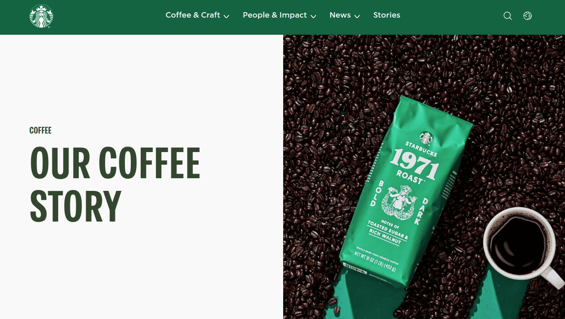Click the small COFFEE category label
This screenshot has width=565, height=319.
(41, 130)
